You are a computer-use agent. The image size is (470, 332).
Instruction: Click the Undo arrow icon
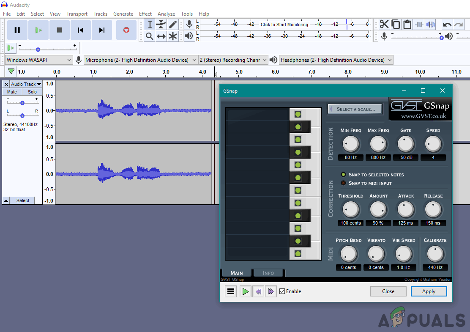[x=447, y=25]
